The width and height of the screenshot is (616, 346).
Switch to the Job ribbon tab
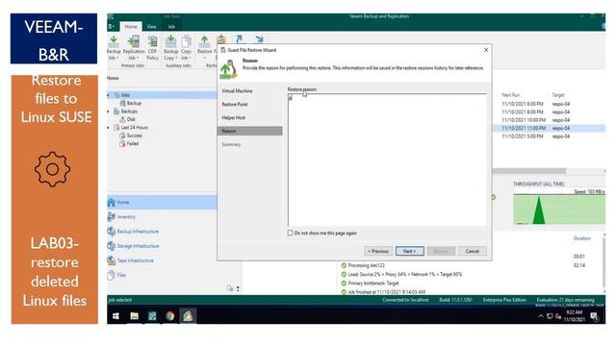(x=171, y=26)
